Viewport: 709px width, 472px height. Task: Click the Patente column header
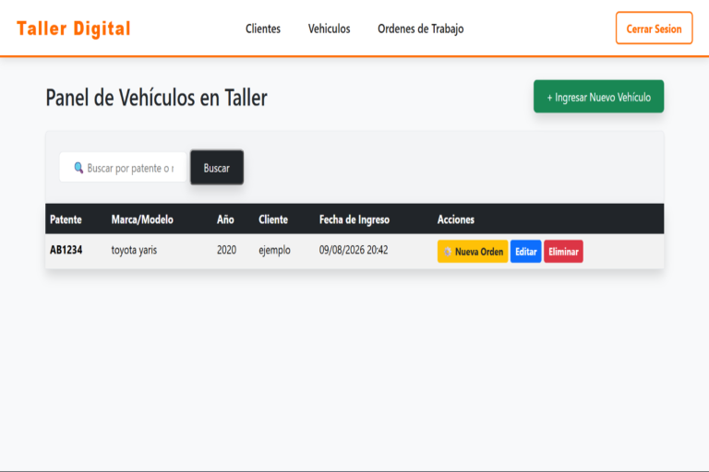66,219
